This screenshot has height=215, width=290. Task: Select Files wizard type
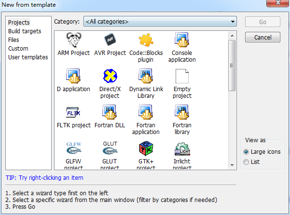[x=14, y=40]
